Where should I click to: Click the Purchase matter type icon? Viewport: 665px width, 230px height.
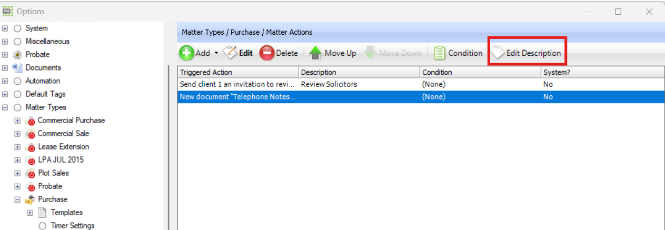(30, 199)
